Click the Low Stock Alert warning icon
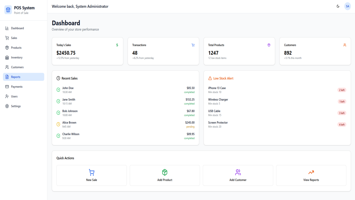This screenshot has height=200, width=355. coord(210,78)
